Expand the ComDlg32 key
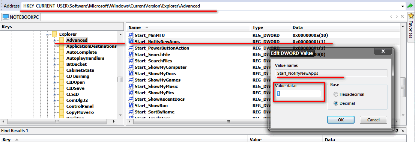Image resolution: width=415 pixels, height=142 pixels. (54, 100)
